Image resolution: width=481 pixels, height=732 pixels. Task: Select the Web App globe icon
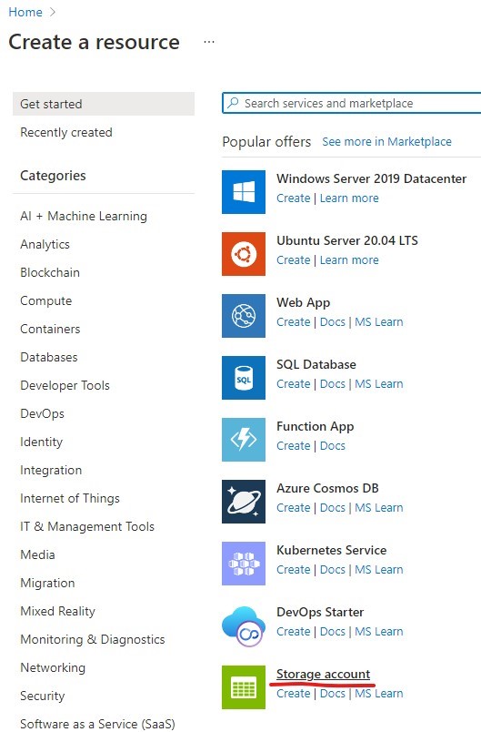[x=244, y=316]
